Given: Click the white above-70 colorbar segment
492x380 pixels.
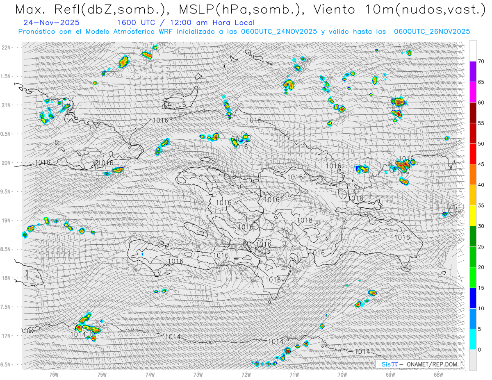Looking at the screenshot, I should (473, 51).
